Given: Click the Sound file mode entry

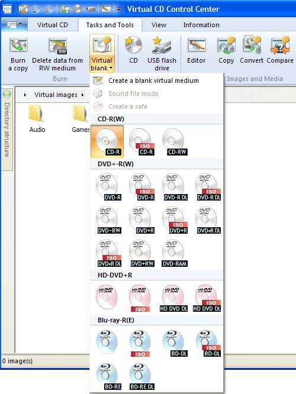Looking at the screenshot, I should pos(157,93).
